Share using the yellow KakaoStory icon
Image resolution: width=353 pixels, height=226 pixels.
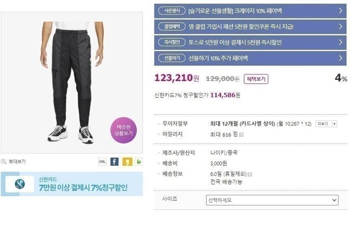pos(127,162)
